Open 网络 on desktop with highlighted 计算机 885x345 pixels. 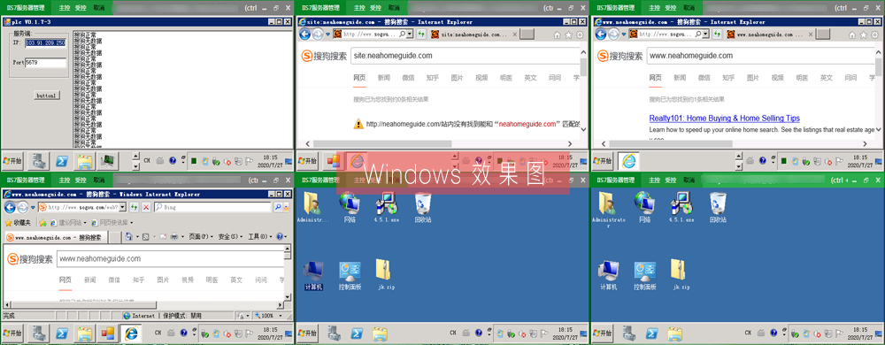350,208
